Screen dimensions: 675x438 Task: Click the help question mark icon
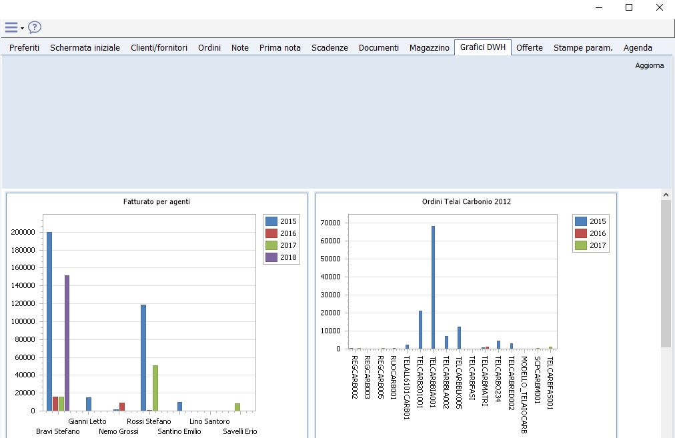point(35,27)
